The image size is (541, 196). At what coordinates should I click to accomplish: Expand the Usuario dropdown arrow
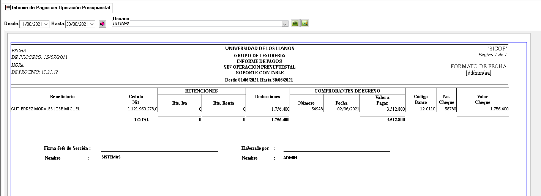(x=285, y=24)
